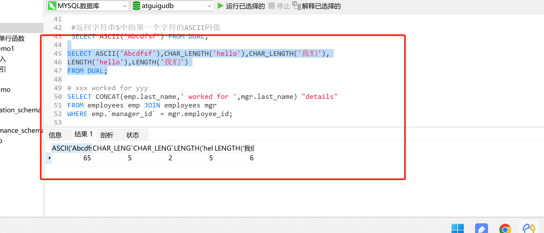The image size is (544, 233).
Task: Click the green database icon beside atguigudb
Action: tap(136, 6)
